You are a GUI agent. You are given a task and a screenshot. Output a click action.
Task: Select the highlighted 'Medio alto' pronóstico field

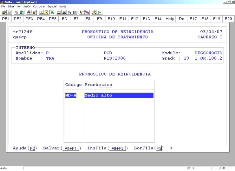119,95
